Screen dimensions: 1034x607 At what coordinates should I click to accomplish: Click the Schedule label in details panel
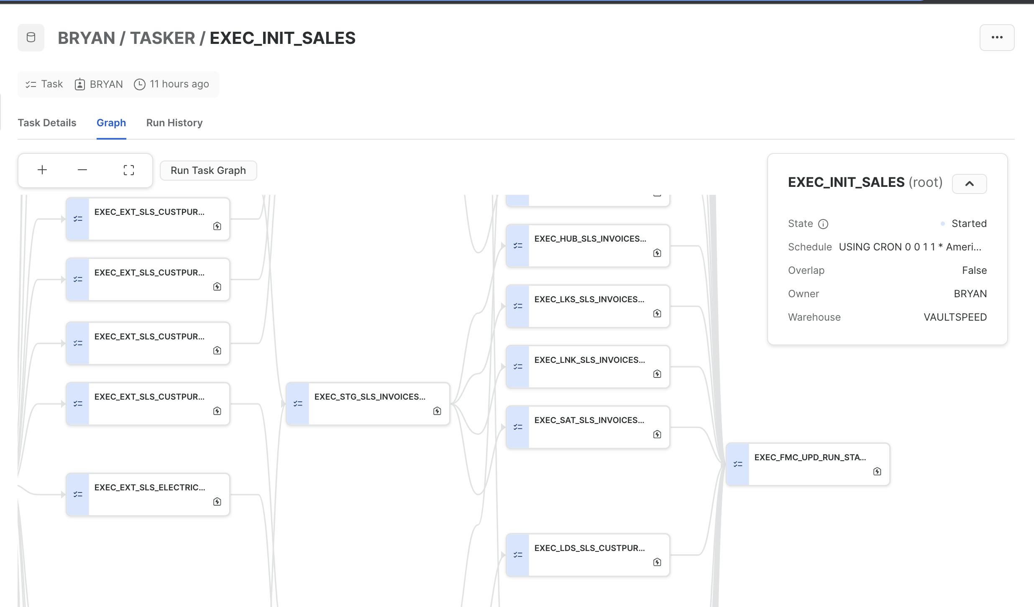coord(810,247)
